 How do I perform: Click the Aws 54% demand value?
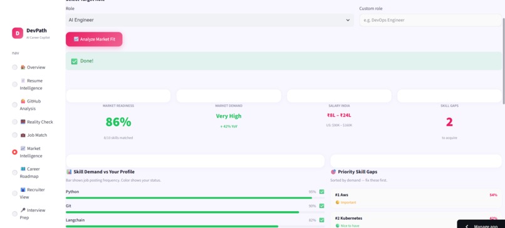click(493, 195)
